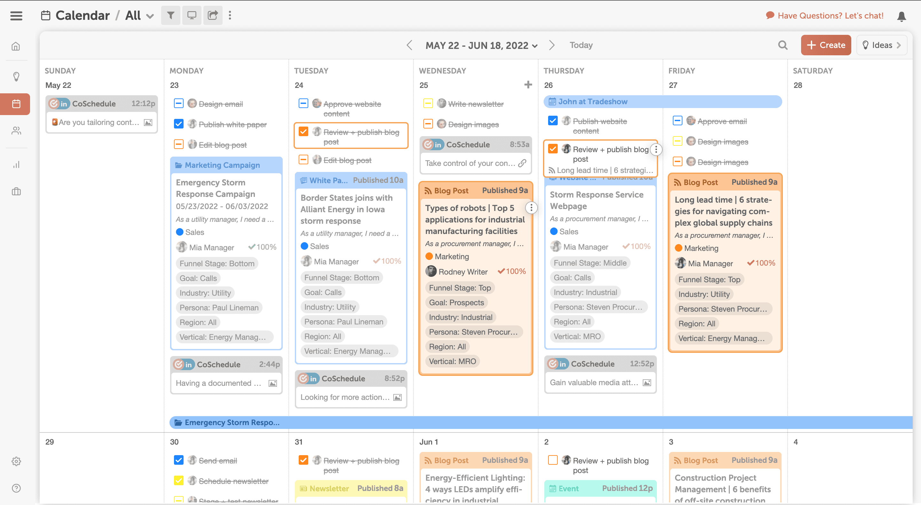Check the Review + publish blog post task on June 2
This screenshot has height=505, width=921.
click(x=553, y=460)
